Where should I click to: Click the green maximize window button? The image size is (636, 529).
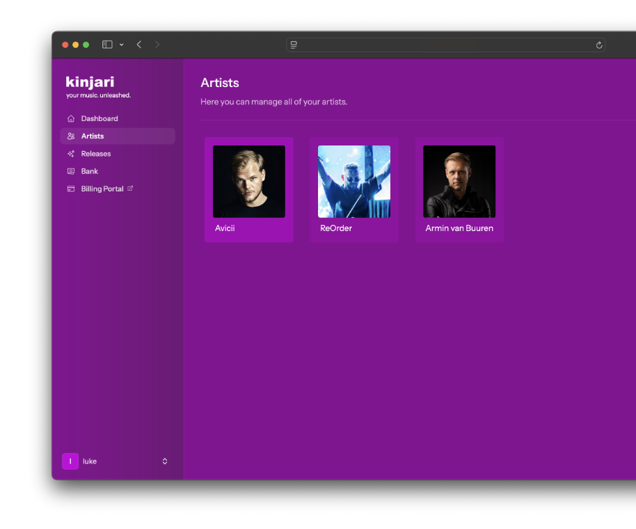pos(86,45)
